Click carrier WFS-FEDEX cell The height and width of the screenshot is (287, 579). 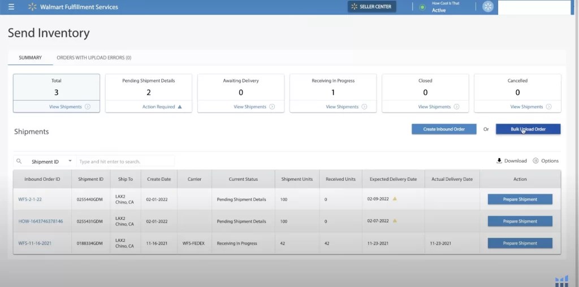(193, 243)
